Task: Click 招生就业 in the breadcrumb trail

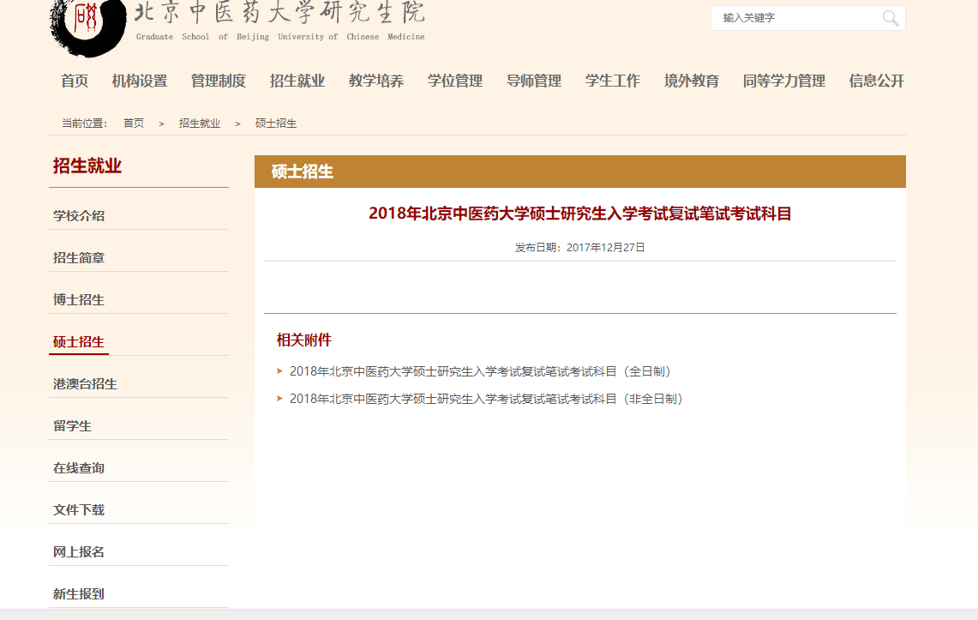Action: (x=200, y=123)
